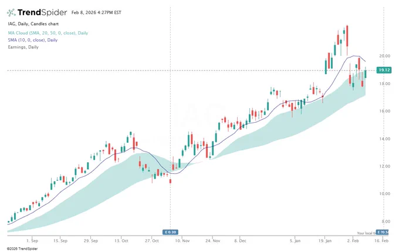The image size is (399, 252).
Task: Click the TrendSpider brand name text
Action: pos(42,12)
